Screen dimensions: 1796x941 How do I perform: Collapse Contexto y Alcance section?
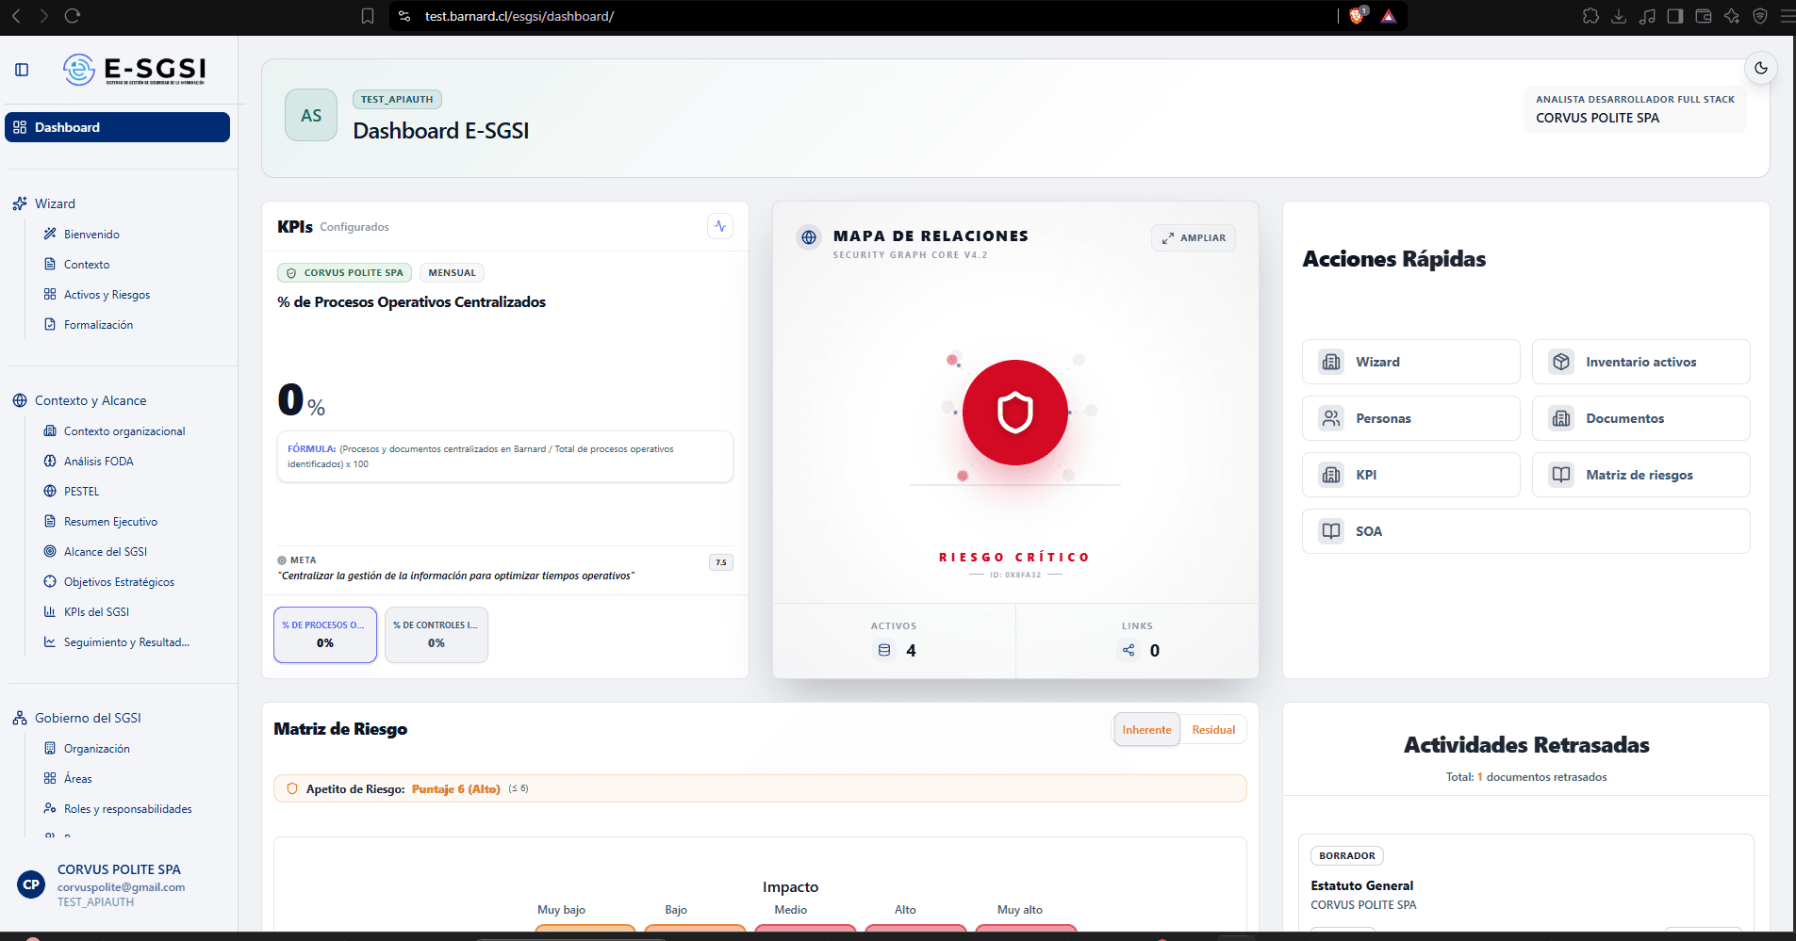pos(91,400)
